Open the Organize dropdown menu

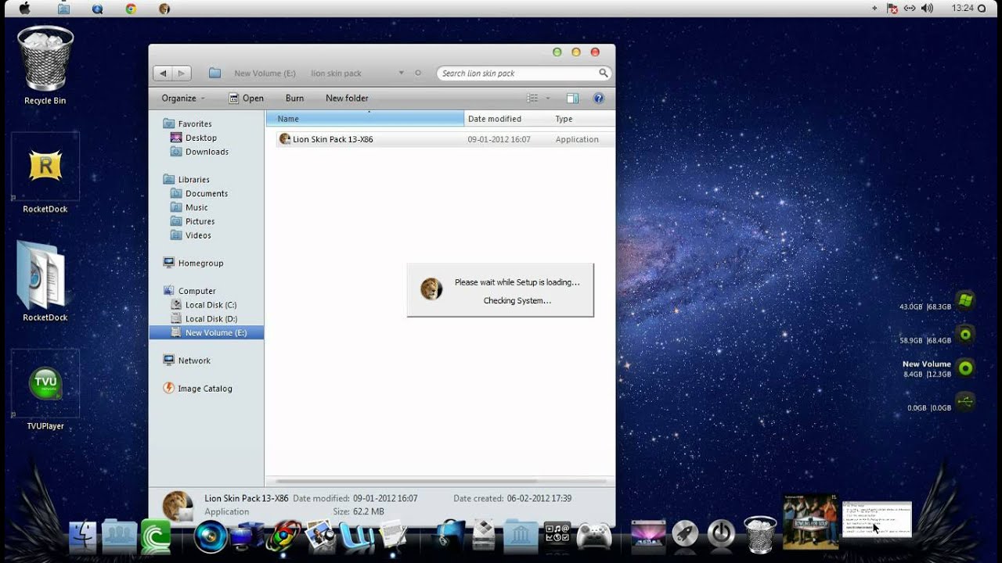183,99
